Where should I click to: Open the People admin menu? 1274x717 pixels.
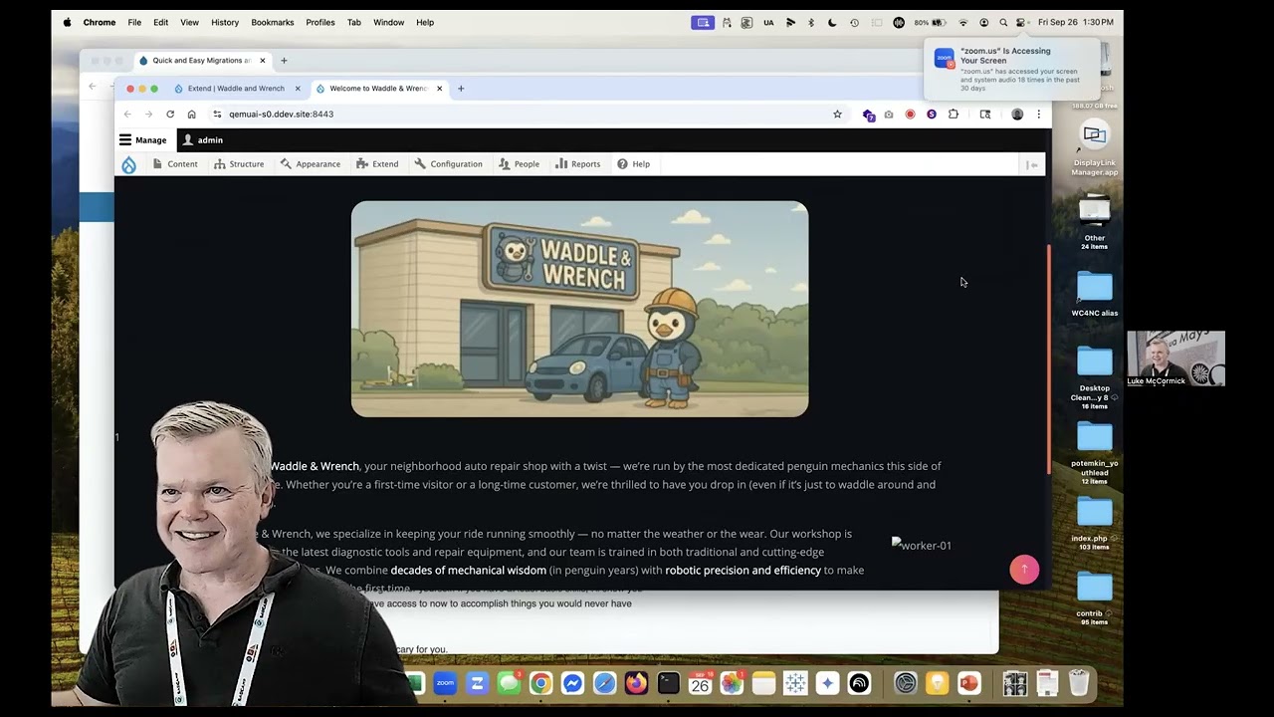pyautogui.click(x=520, y=164)
